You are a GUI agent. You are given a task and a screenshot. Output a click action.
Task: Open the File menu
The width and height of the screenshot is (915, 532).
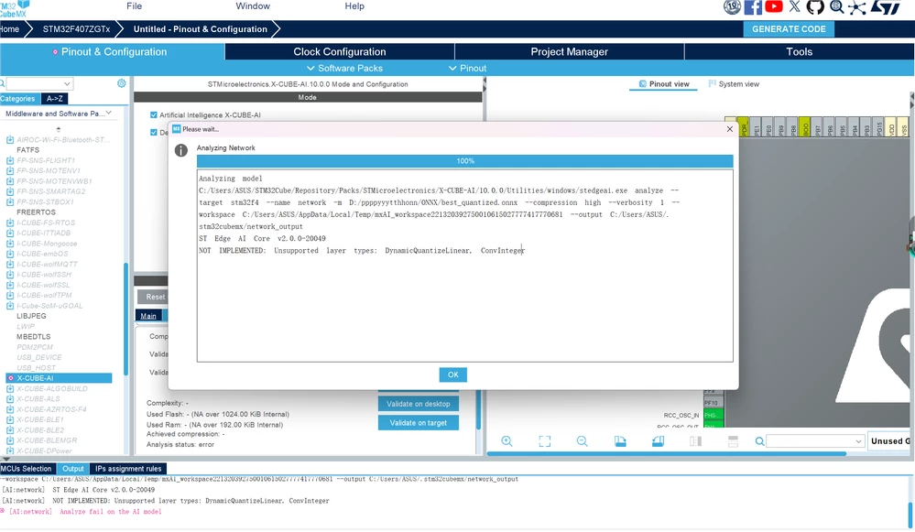(x=135, y=5)
